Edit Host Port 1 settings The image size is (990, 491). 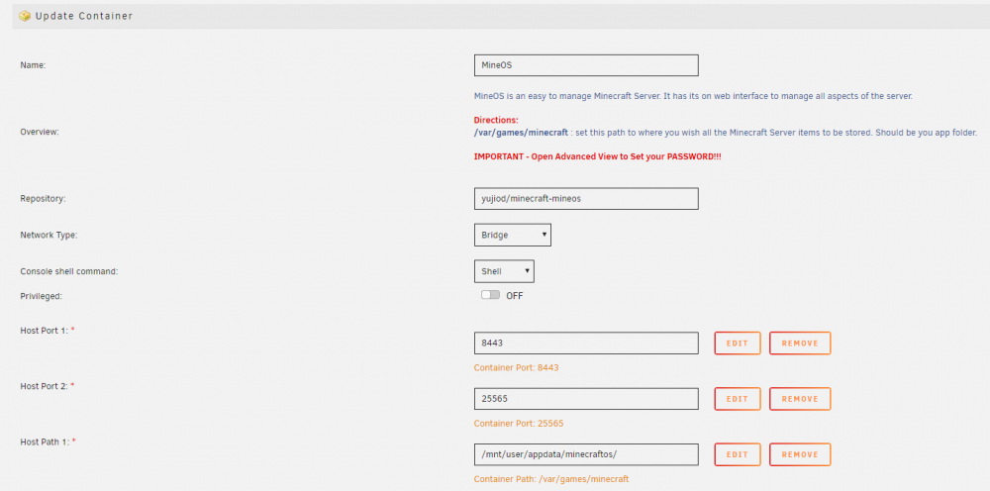coord(738,344)
